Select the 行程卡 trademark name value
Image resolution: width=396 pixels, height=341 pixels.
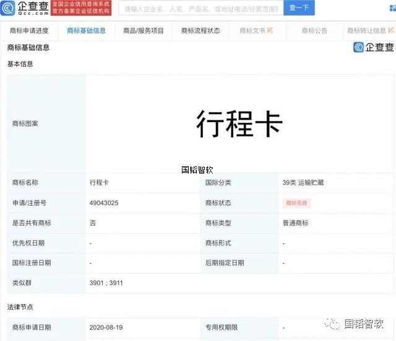(99, 183)
